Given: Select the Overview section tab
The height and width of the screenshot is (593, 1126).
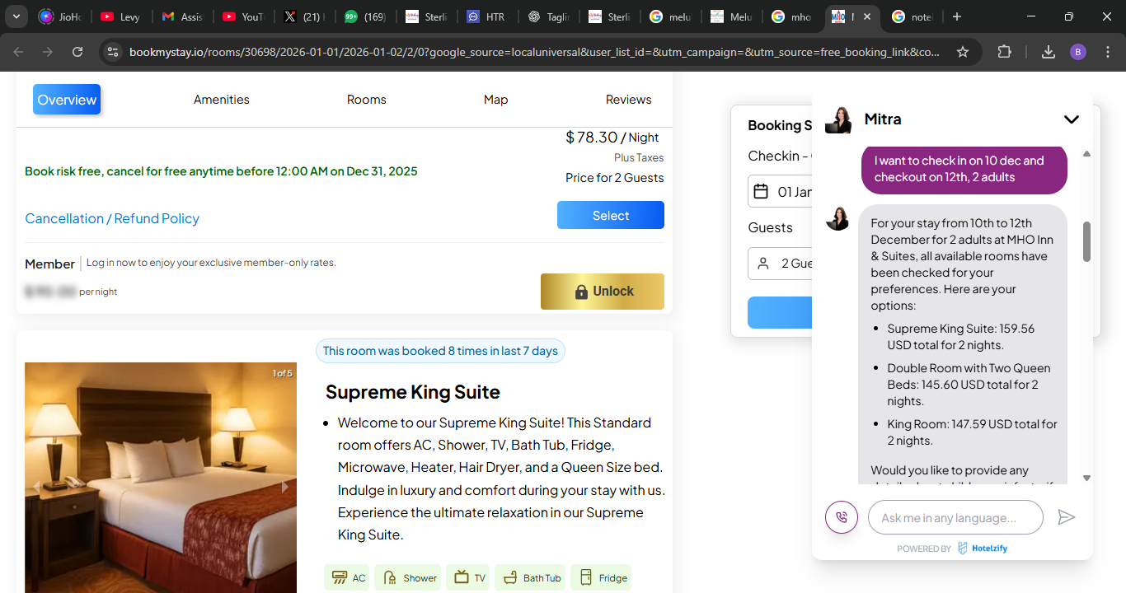Looking at the screenshot, I should pyautogui.click(x=67, y=100).
